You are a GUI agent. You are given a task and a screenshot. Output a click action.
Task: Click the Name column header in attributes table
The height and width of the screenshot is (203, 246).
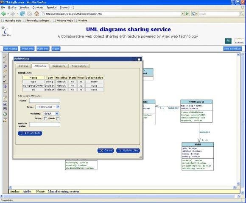pyautogui.click(x=33, y=77)
